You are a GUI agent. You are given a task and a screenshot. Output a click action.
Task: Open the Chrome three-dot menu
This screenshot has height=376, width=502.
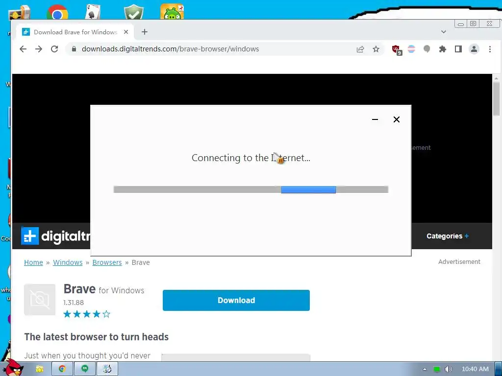click(490, 49)
